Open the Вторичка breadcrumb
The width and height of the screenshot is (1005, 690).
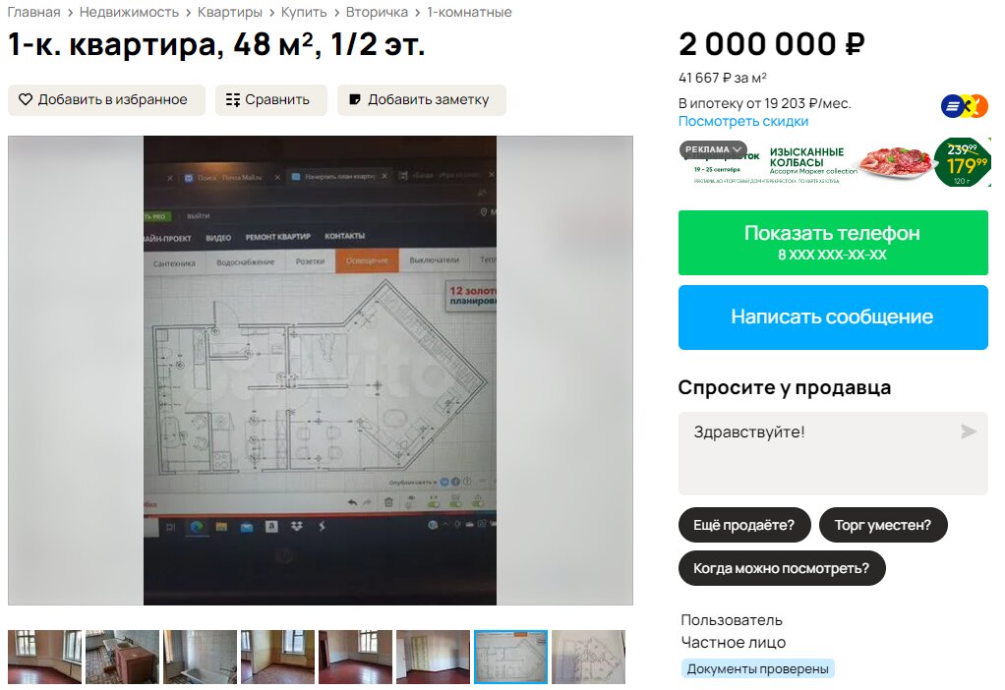tap(377, 12)
